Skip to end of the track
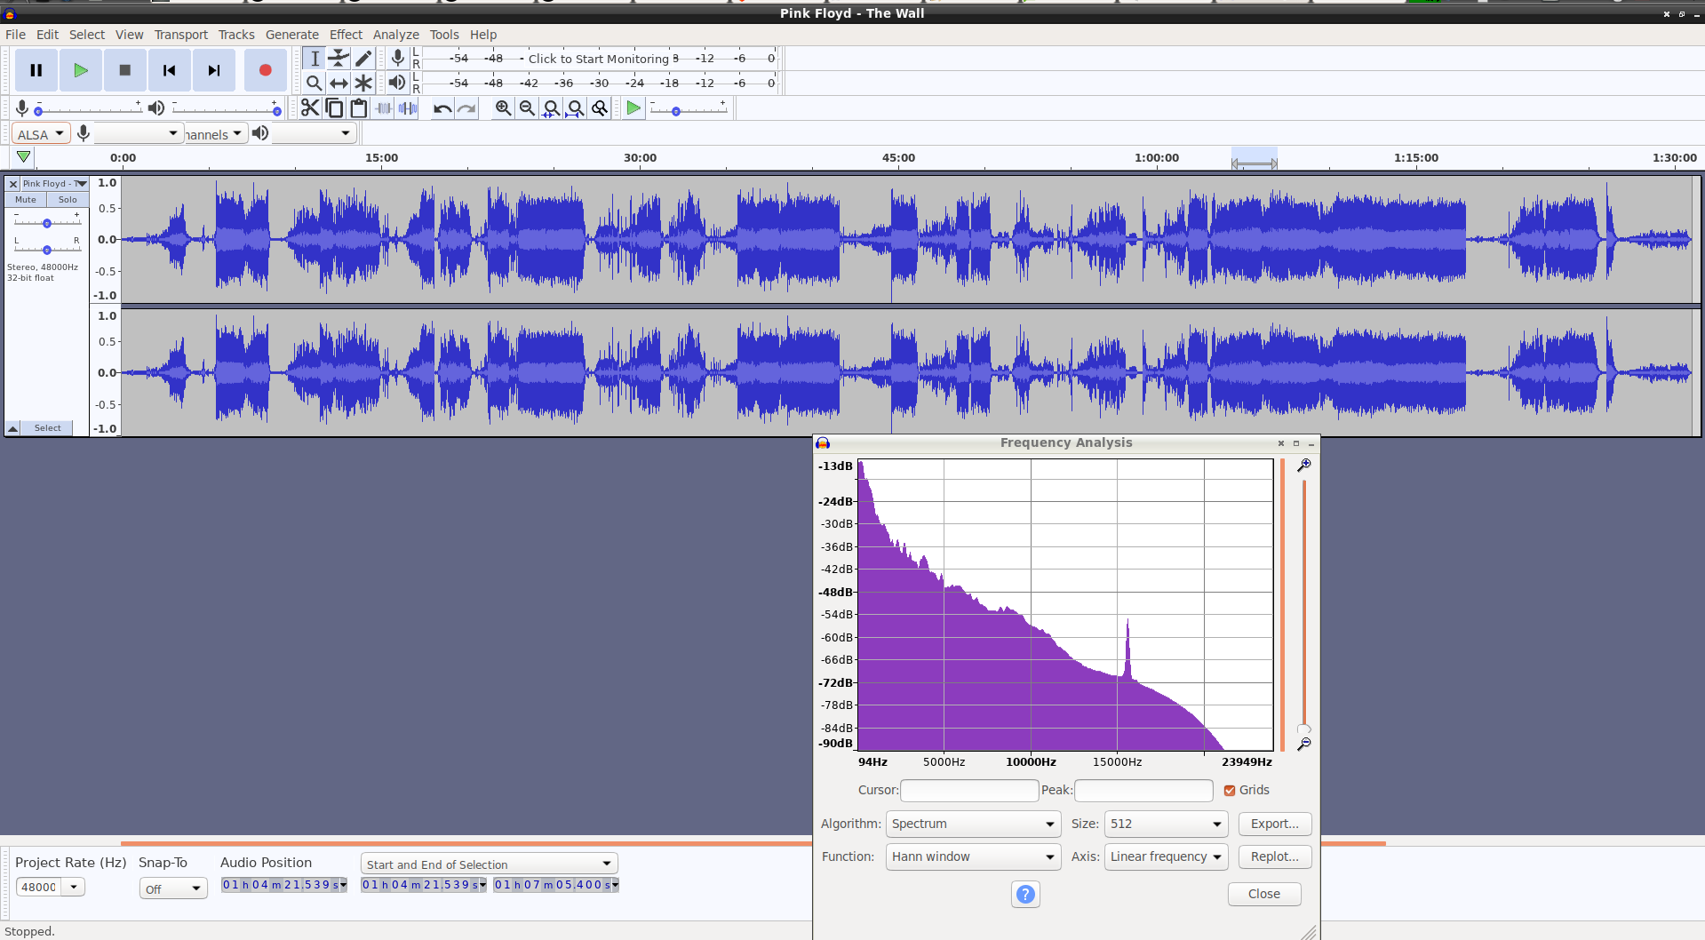This screenshot has width=1705, height=940. [214, 70]
